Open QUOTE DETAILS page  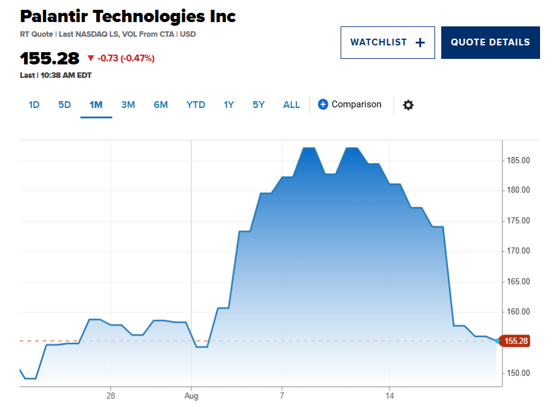click(x=490, y=42)
